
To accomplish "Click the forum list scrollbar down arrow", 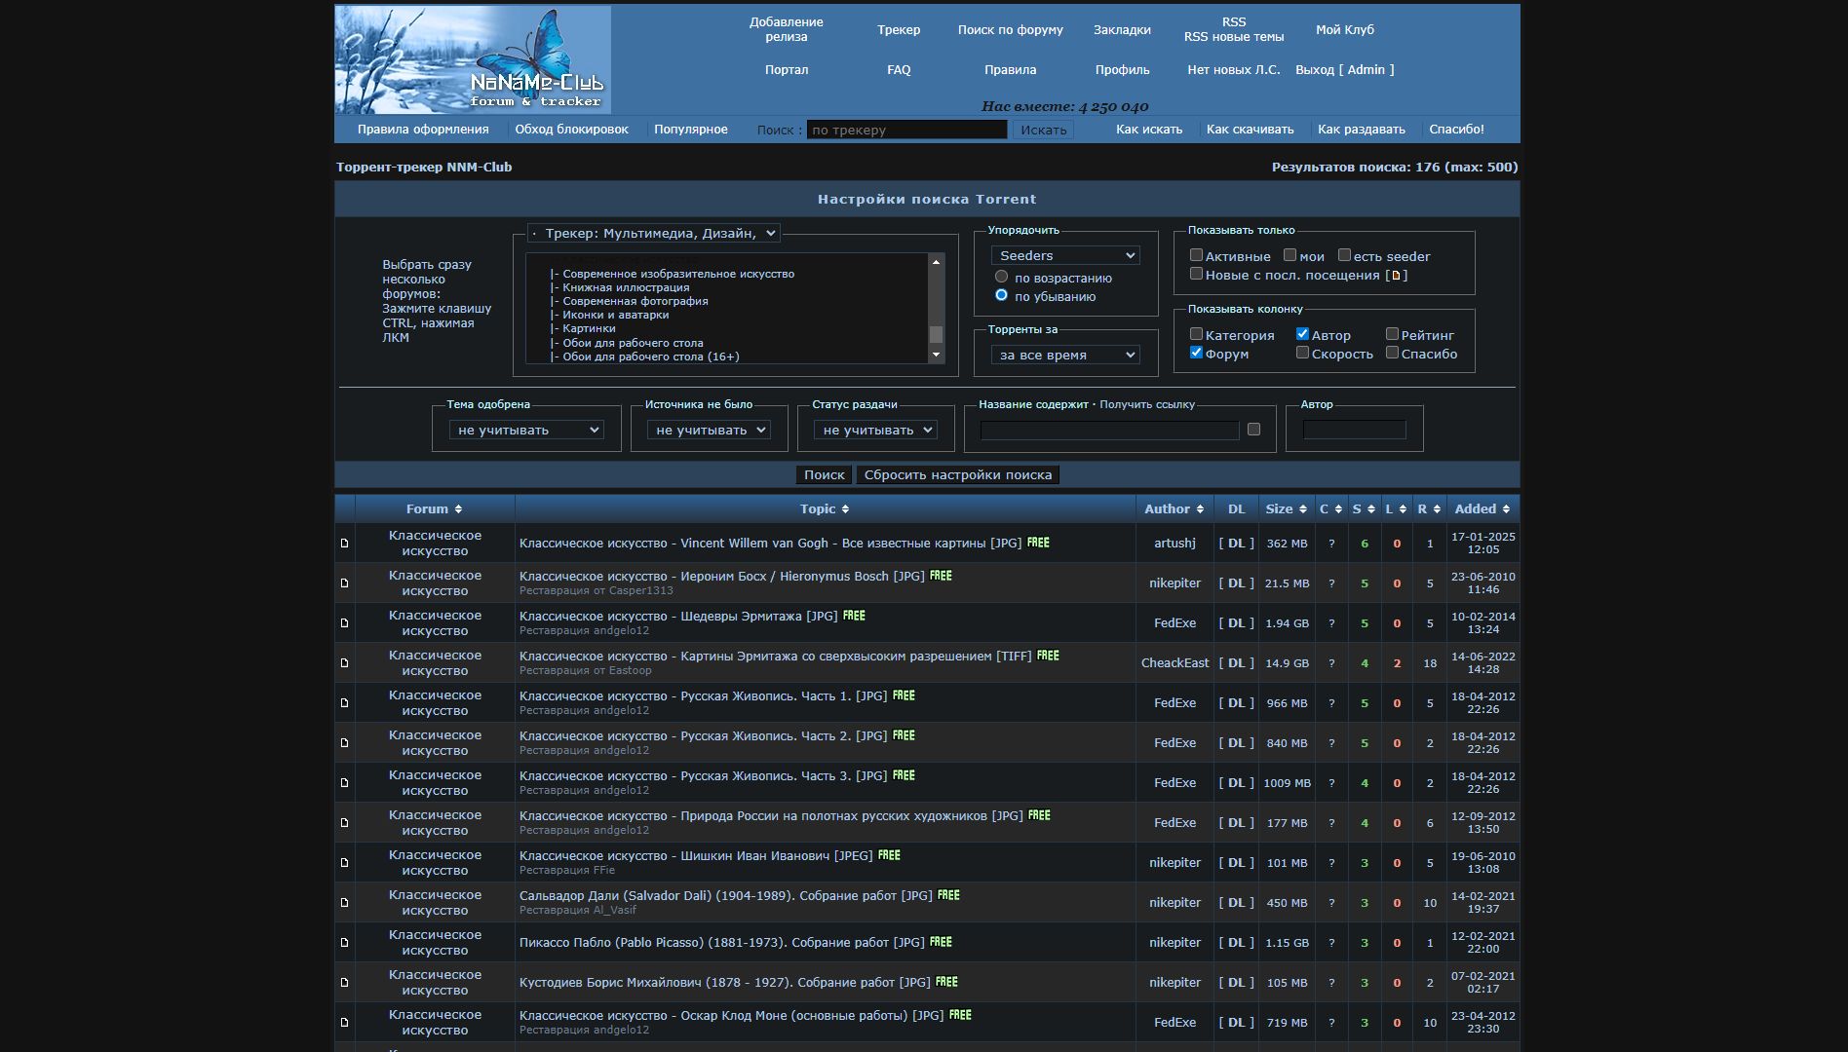I will (x=937, y=356).
